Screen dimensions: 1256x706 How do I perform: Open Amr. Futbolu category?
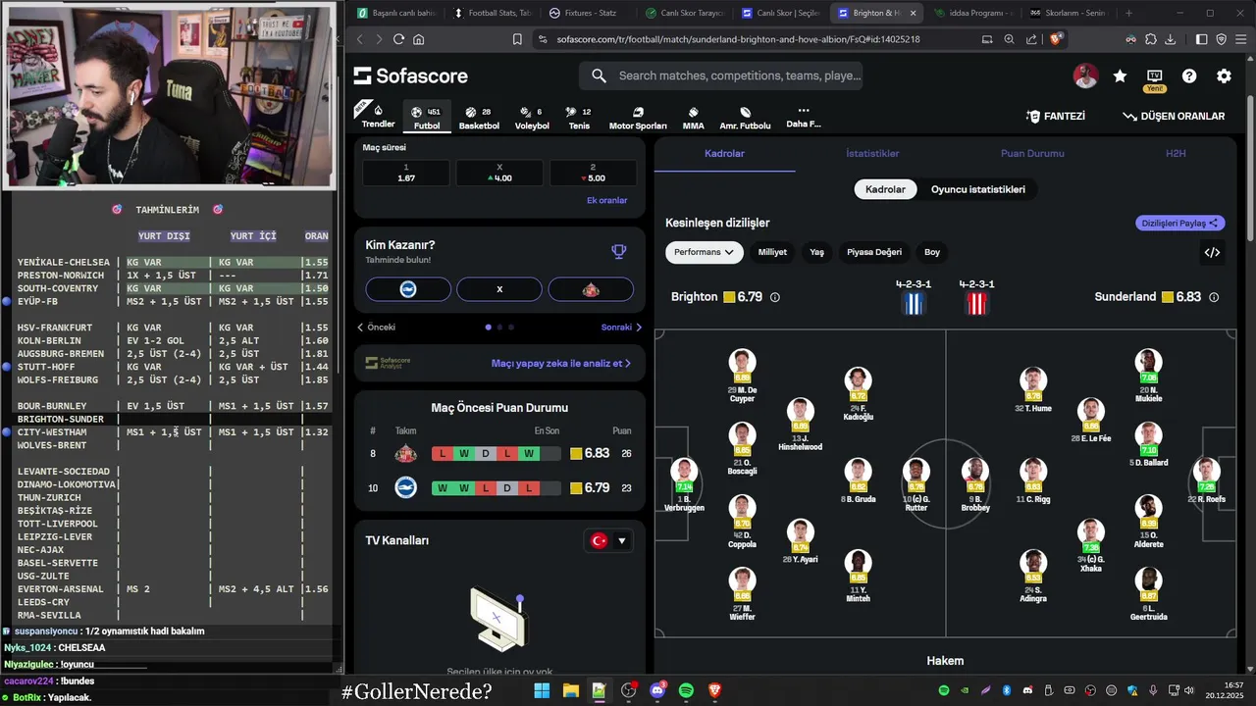coord(745,118)
